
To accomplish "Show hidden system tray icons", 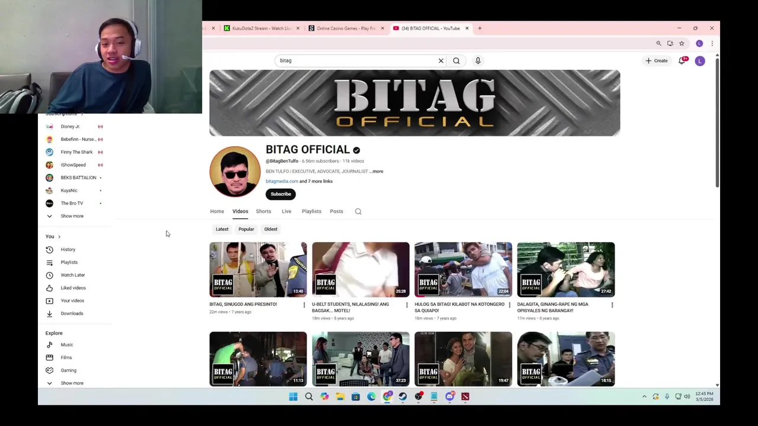I will coord(644,396).
